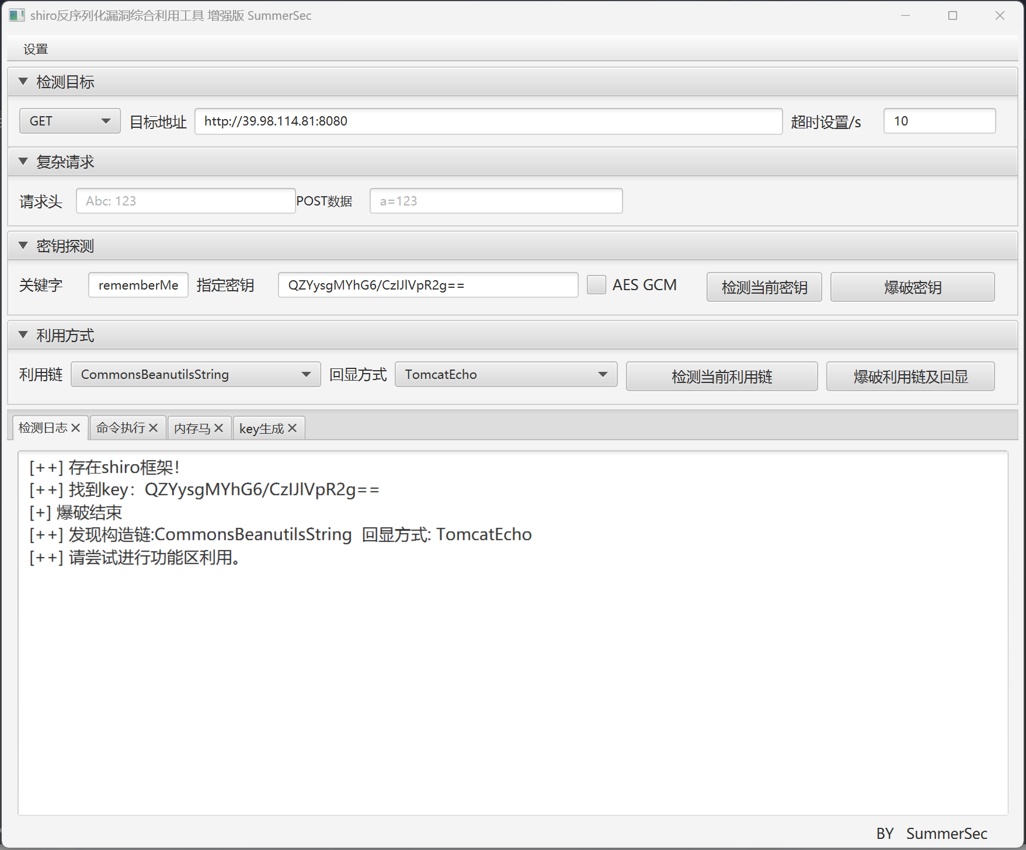Viewport: 1026px width, 850px height.
Task: Close the shiro tool window
Action: (x=1000, y=15)
